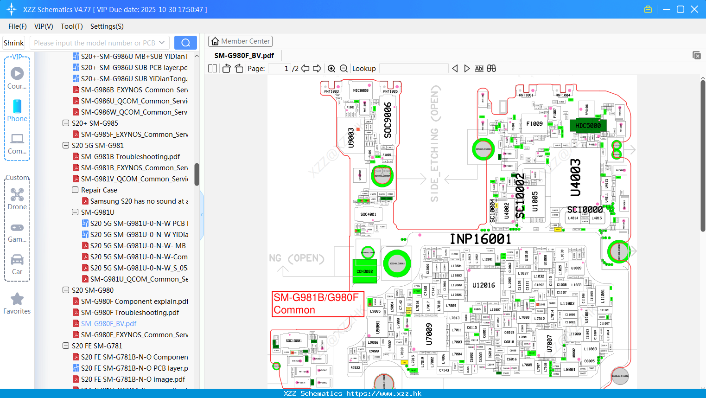Collapse the Repair Case node
Viewport: 706px width, 398px height.
(x=75, y=190)
